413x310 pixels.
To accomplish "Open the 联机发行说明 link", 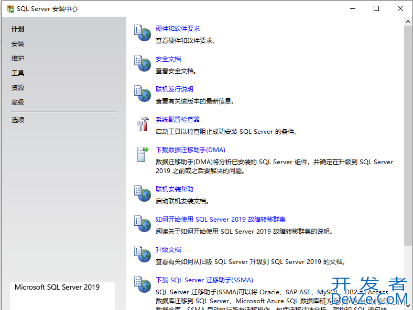I will coord(175,89).
